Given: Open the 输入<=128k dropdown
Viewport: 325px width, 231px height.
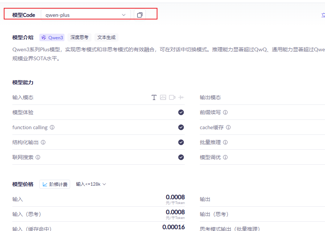Looking at the screenshot, I should 91,184.
